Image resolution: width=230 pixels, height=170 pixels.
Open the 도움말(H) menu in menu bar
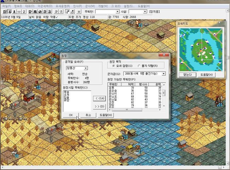[x=144, y=6]
